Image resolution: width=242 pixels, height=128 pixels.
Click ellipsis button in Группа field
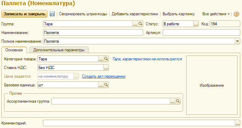click(135, 24)
